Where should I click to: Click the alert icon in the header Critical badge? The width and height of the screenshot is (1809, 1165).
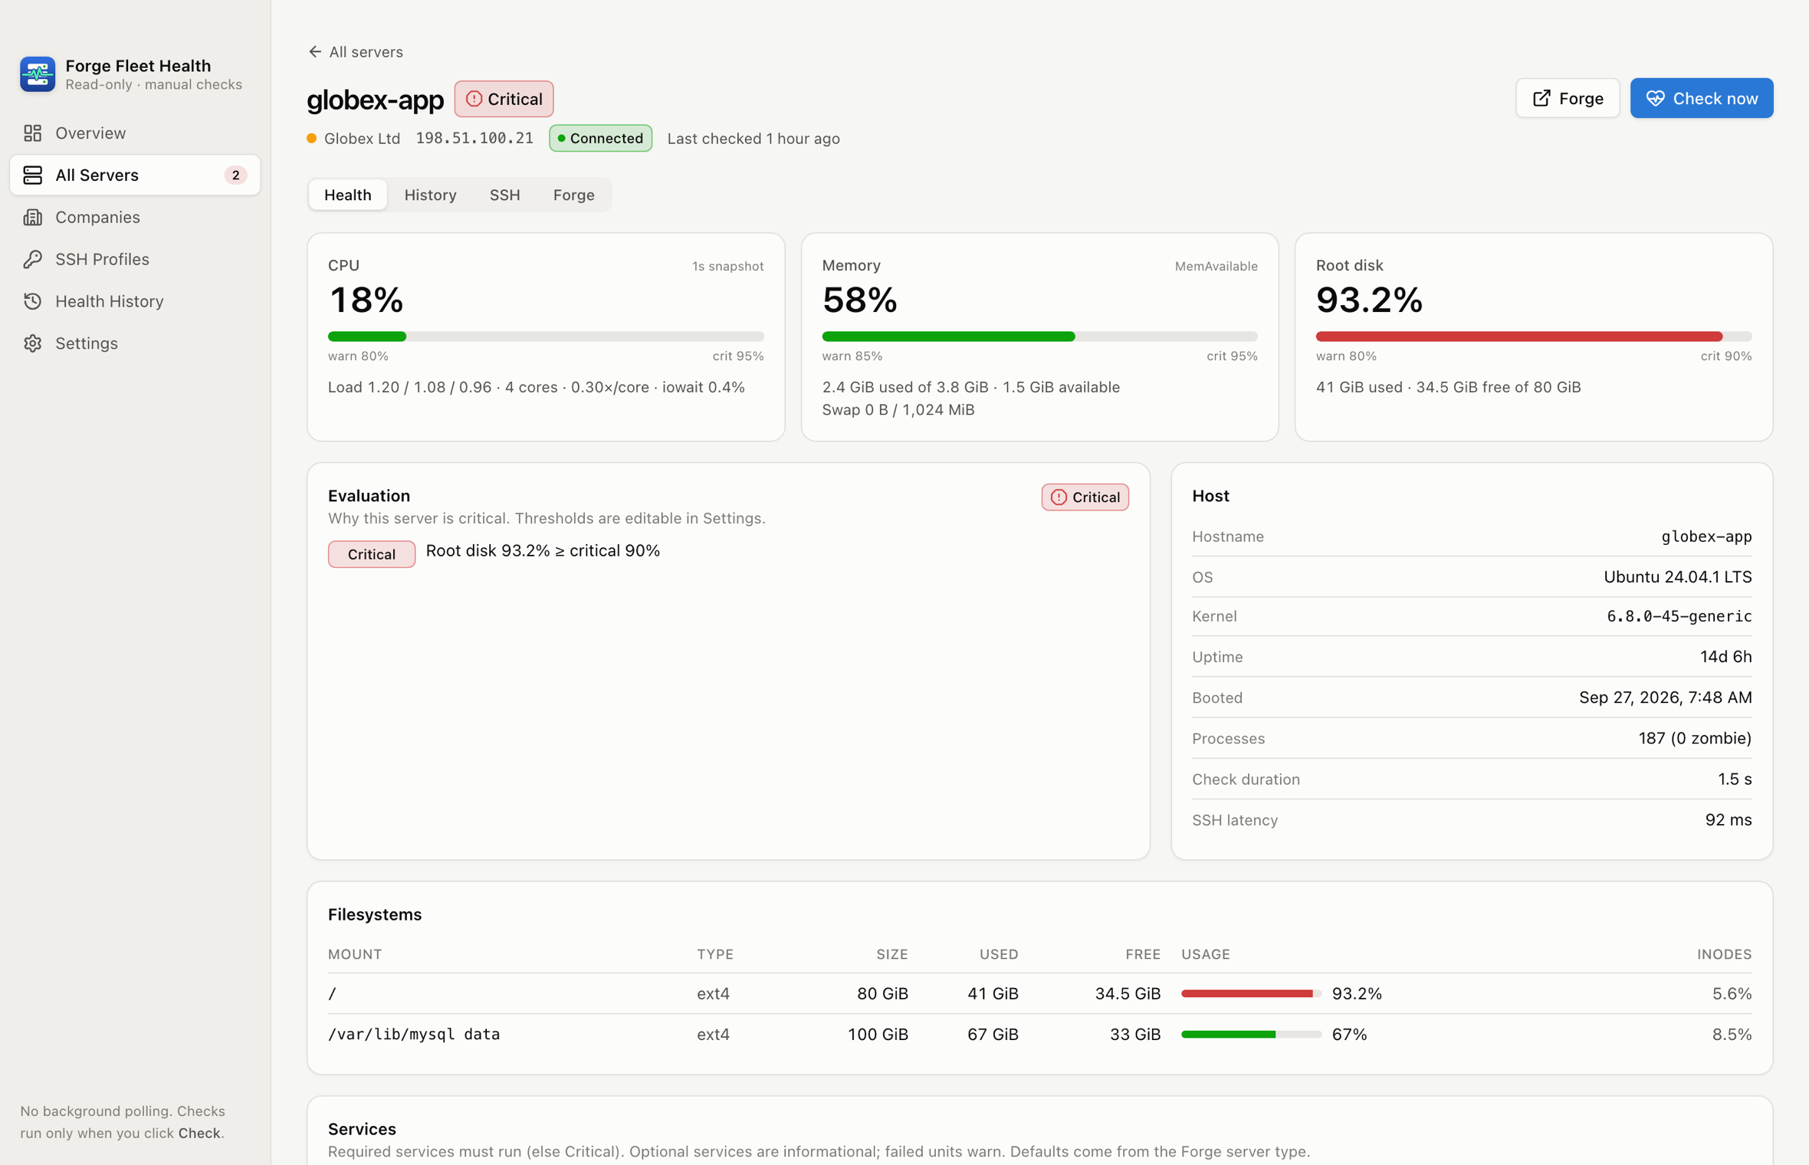(474, 100)
